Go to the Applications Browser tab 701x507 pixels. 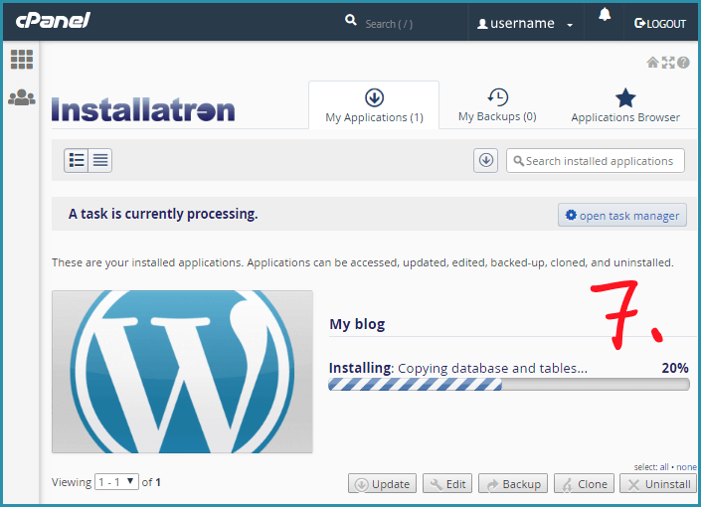[x=625, y=105]
